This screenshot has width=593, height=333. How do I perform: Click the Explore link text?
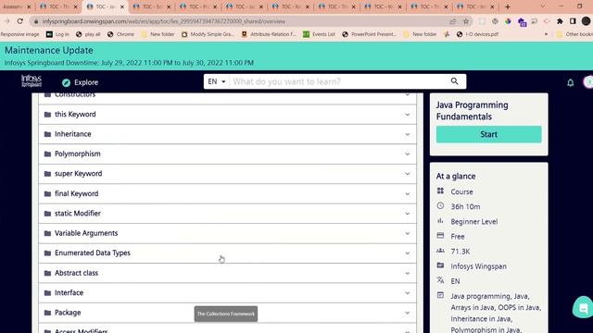[86, 82]
